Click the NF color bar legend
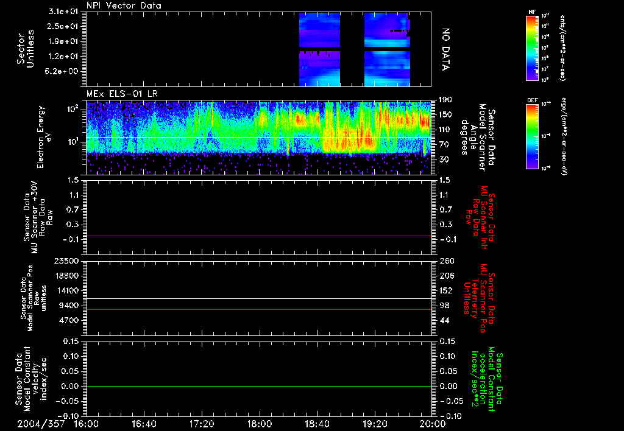This screenshot has width=624, height=431. pyautogui.click(x=532, y=47)
